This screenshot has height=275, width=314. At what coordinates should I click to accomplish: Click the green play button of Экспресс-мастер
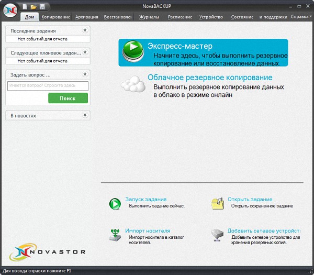(133, 51)
